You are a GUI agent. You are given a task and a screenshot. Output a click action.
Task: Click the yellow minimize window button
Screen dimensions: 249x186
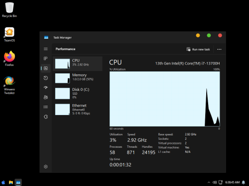coord(198,35)
